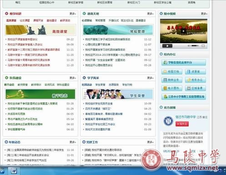
Task: Click the play button in video control bar
Action: tap(167, 46)
